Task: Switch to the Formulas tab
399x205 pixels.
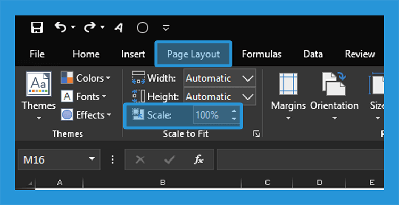Action: (262, 54)
